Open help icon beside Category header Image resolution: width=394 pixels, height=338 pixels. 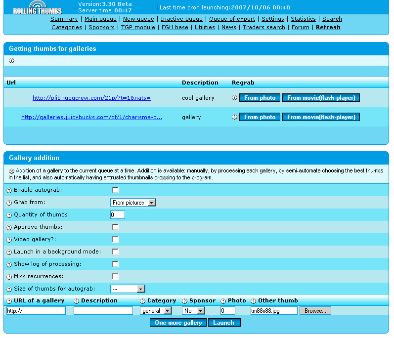143,301
